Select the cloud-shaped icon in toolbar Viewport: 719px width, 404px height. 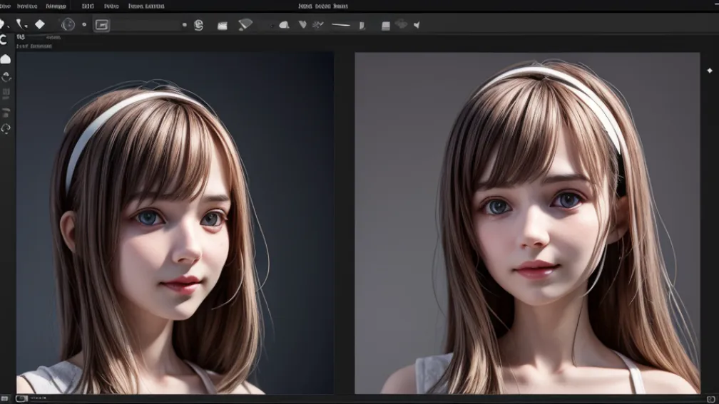pos(284,25)
